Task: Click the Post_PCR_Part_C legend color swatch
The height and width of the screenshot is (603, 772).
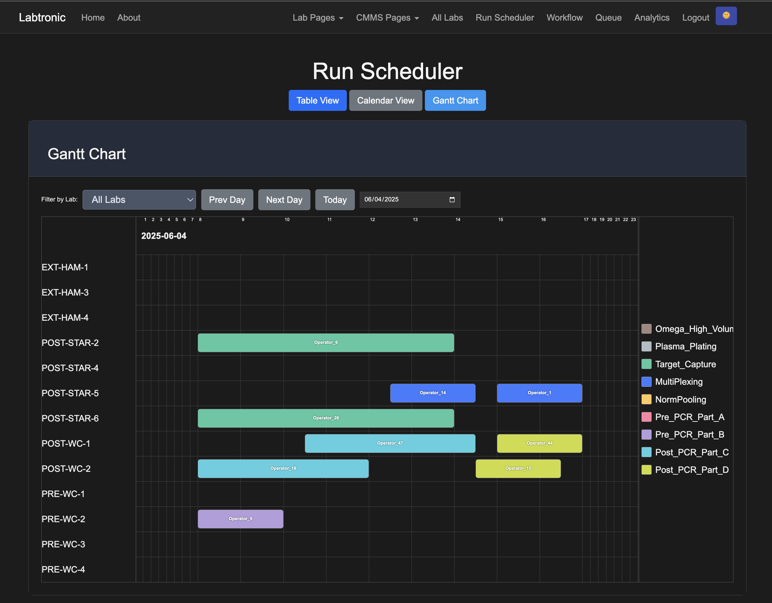Action: pyautogui.click(x=646, y=452)
